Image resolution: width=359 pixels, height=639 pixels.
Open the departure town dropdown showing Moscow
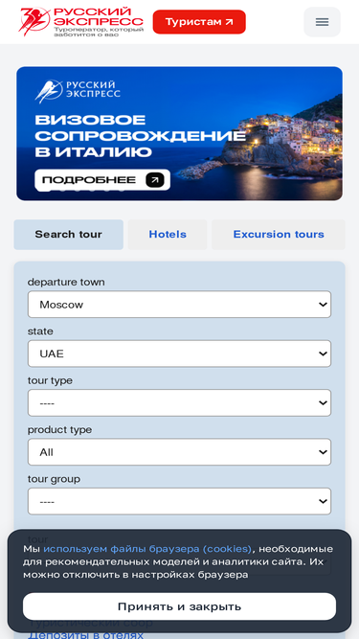click(x=179, y=305)
